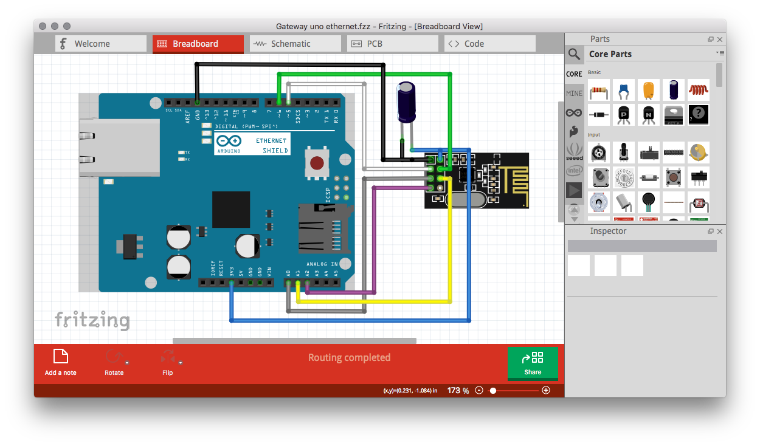Share the sketch with green Share button
Viewport: 760px width, 446px height.
[533, 363]
